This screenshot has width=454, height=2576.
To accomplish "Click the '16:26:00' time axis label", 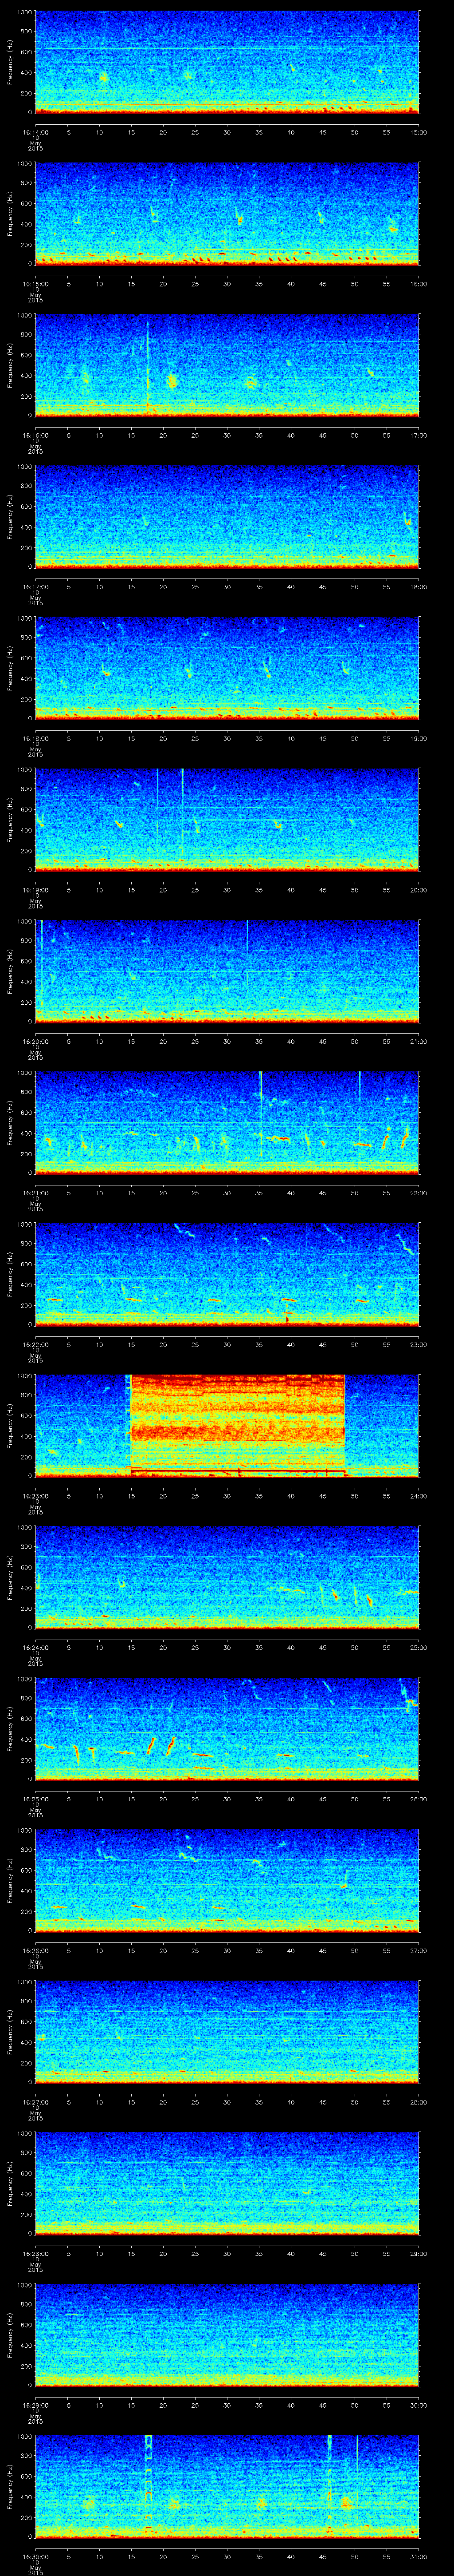I will [x=35, y=1950].
